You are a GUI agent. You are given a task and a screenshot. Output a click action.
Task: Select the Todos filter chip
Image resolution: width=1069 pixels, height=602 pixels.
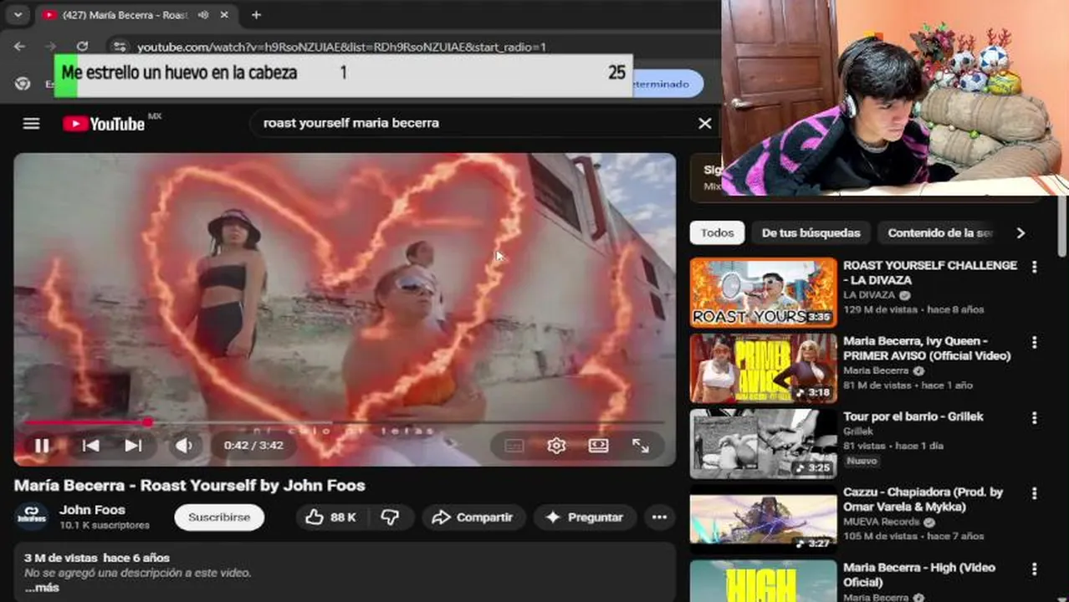717,233
